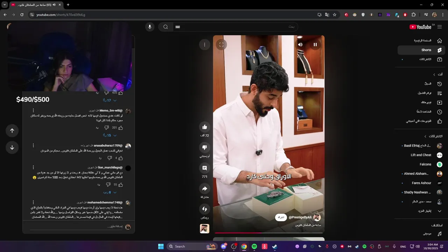448x252 pixels.
Task: Dislike the Short with the thumbs-down button
Action: 205,147
